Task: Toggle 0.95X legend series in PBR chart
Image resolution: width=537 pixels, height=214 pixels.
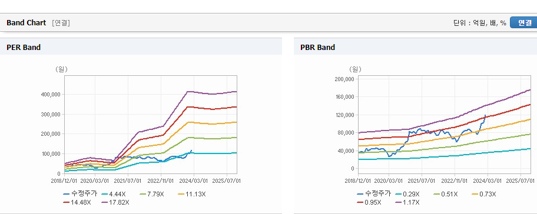Action: coord(369,202)
